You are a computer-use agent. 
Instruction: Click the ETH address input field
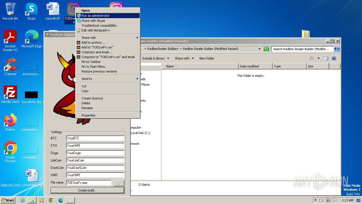click(x=95, y=146)
